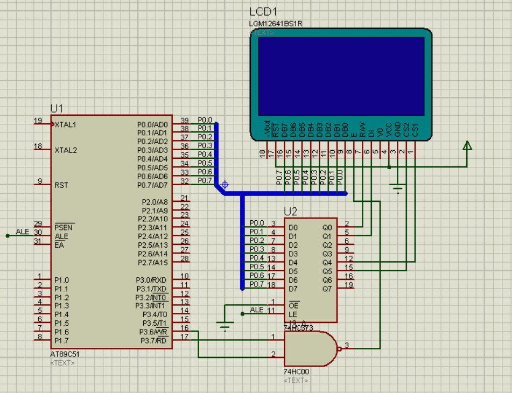Click the V0 pin on the LCD

pos(380,150)
